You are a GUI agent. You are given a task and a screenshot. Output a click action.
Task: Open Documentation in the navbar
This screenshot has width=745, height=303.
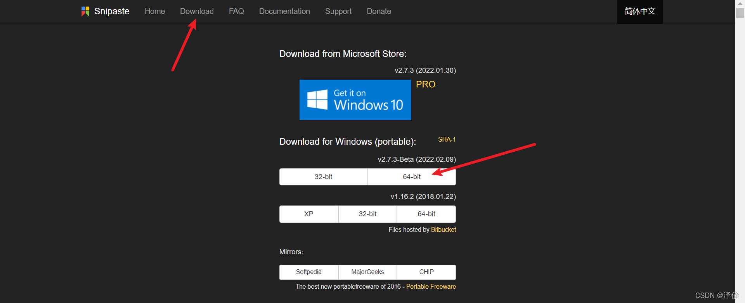[x=284, y=11]
